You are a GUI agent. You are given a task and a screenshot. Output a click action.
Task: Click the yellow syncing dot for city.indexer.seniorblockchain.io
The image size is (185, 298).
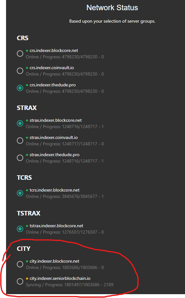pyautogui.click(x=27, y=278)
